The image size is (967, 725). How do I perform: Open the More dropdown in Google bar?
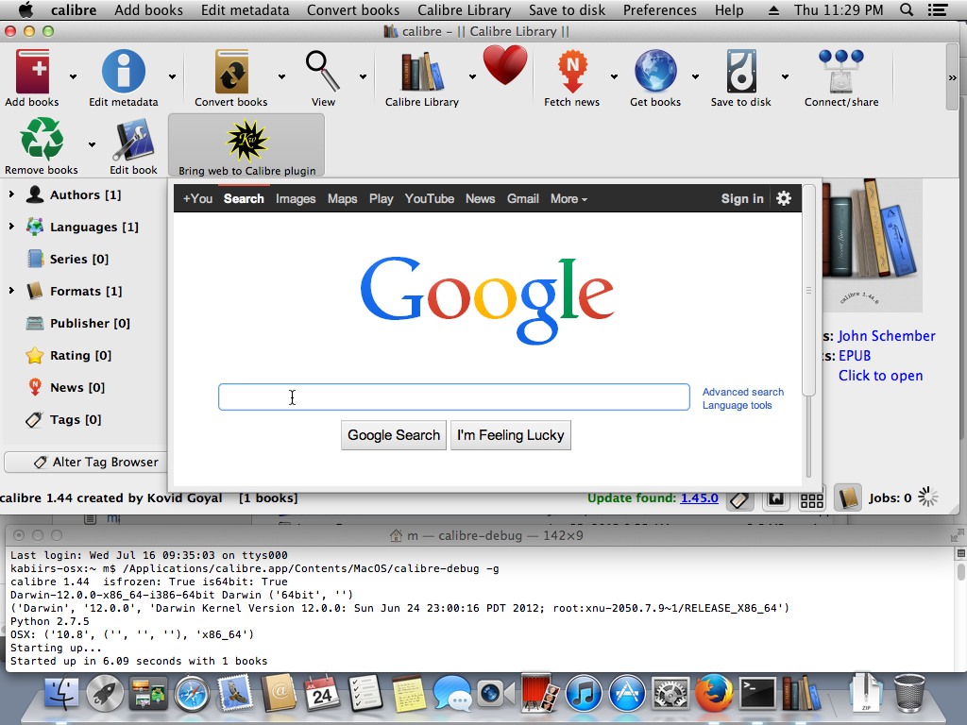(568, 198)
